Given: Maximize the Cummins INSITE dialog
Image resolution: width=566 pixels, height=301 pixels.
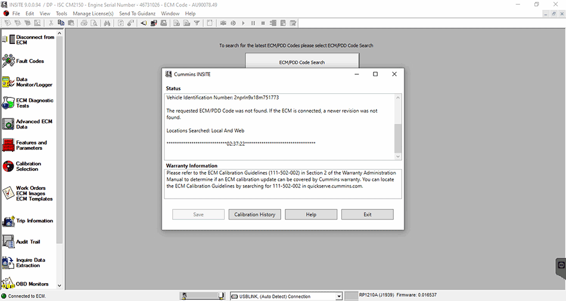Looking at the screenshot, I should [375, 74].
